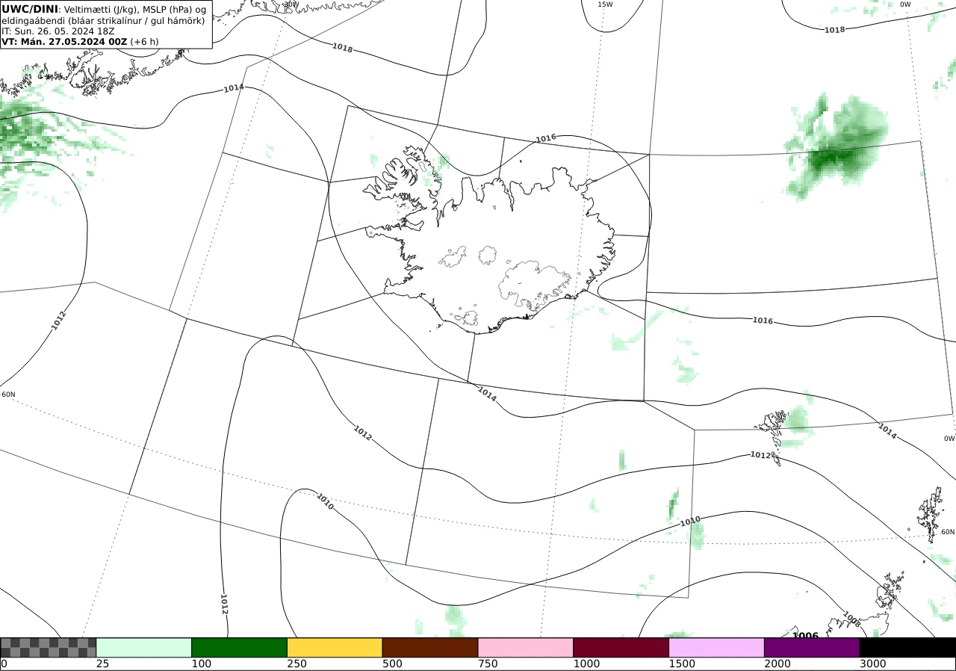The height and width of the screenshot is (671, 956).
Task: Click the 1016 isobar label southeast of Iceland
Action: point(763,321)
